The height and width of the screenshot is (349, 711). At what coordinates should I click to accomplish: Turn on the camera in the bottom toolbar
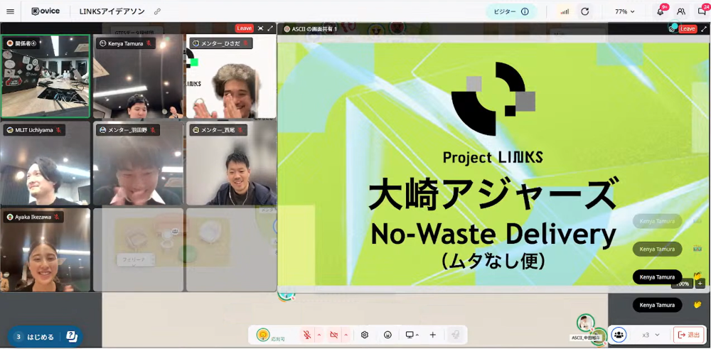[334, 335]
